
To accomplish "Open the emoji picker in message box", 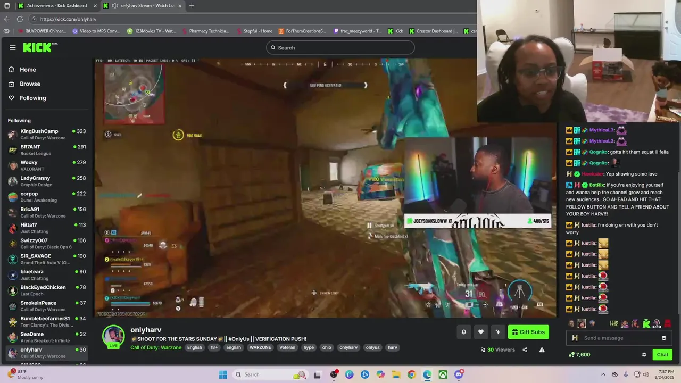I will coord(664,338).
